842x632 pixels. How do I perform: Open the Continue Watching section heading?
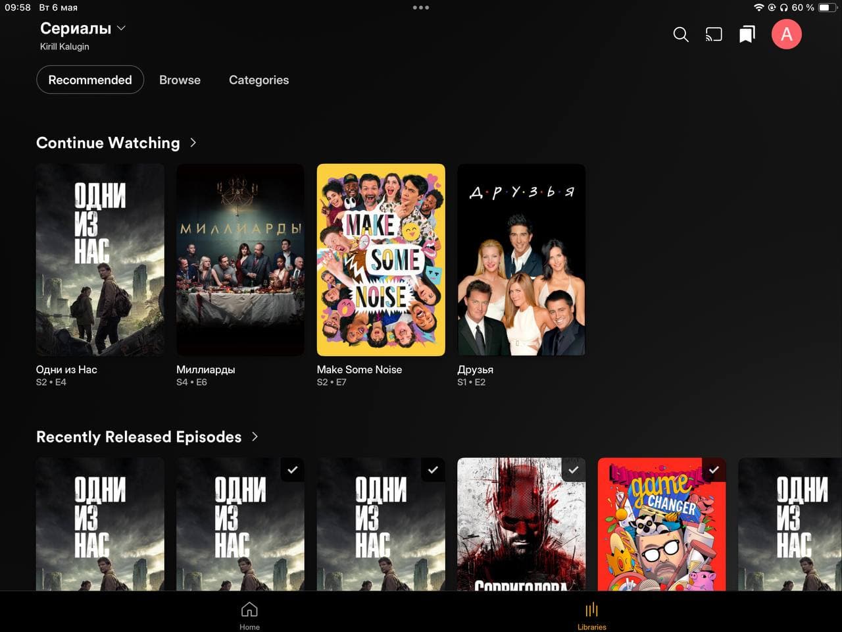pyautogui.click(x=108, y=143)
